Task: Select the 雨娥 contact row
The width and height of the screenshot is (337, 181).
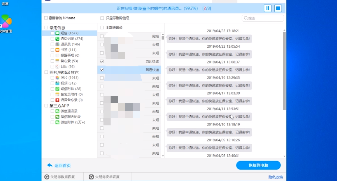Action: (129, 36)
